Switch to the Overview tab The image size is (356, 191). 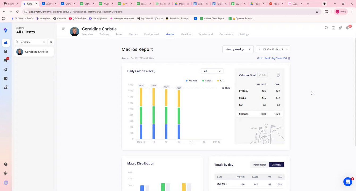[87, 34]
